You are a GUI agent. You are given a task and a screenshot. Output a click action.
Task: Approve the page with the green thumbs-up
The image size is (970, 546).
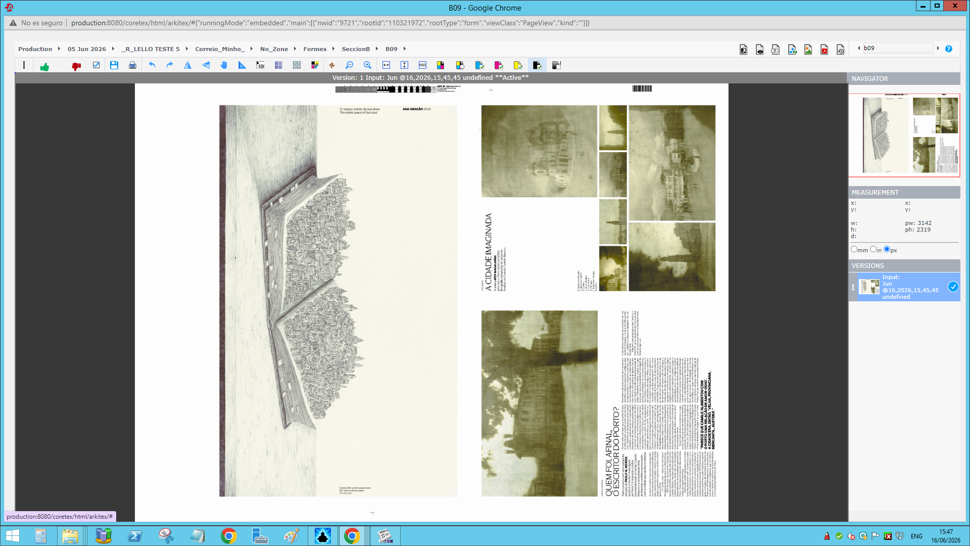(x=45, y=66)
